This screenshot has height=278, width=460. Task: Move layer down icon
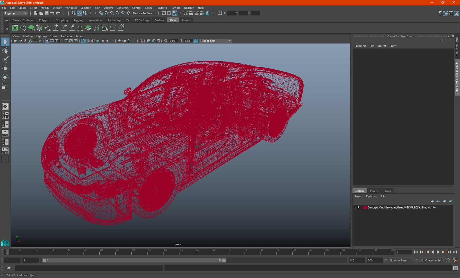[438, 201]
